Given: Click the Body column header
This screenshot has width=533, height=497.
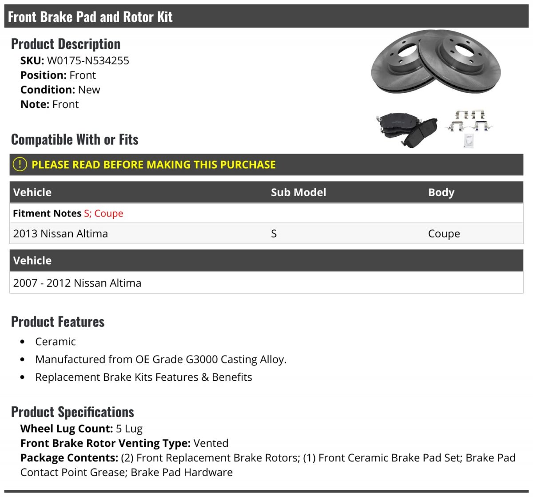Looking at the screenshot, I should (x=441, y=193).
